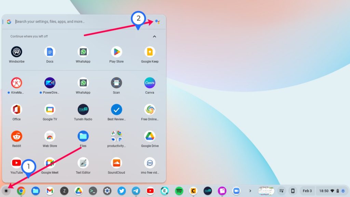Open YouTube in the launcher grid
Screen dimensions: 350x197
(16, 163)
